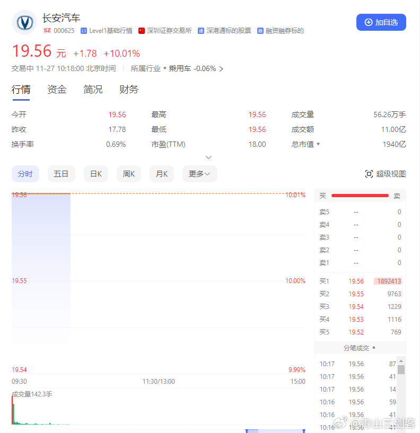Click the 成交量142.3手 label in volume chart

32,394
